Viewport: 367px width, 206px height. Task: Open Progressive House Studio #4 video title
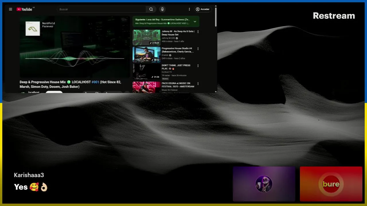(178, 50)
